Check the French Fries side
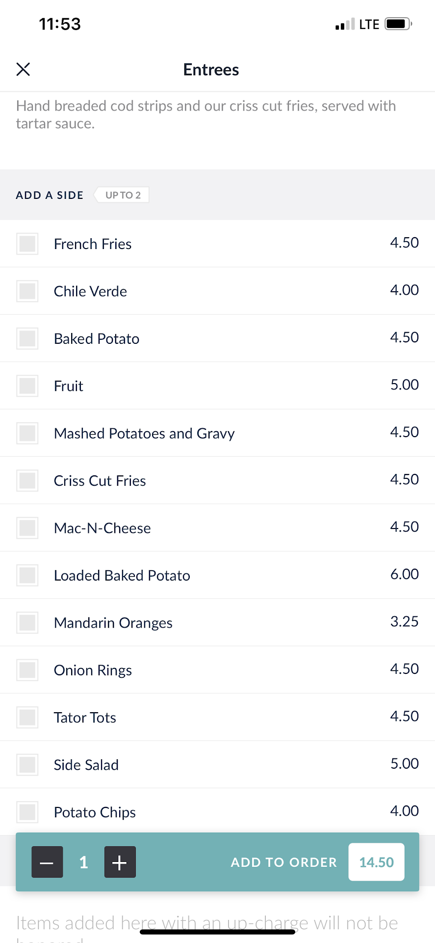The image size is (435, 943). (27, 244)
